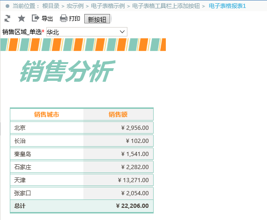Click the 新按钮 button

click(x=97, y=19)
